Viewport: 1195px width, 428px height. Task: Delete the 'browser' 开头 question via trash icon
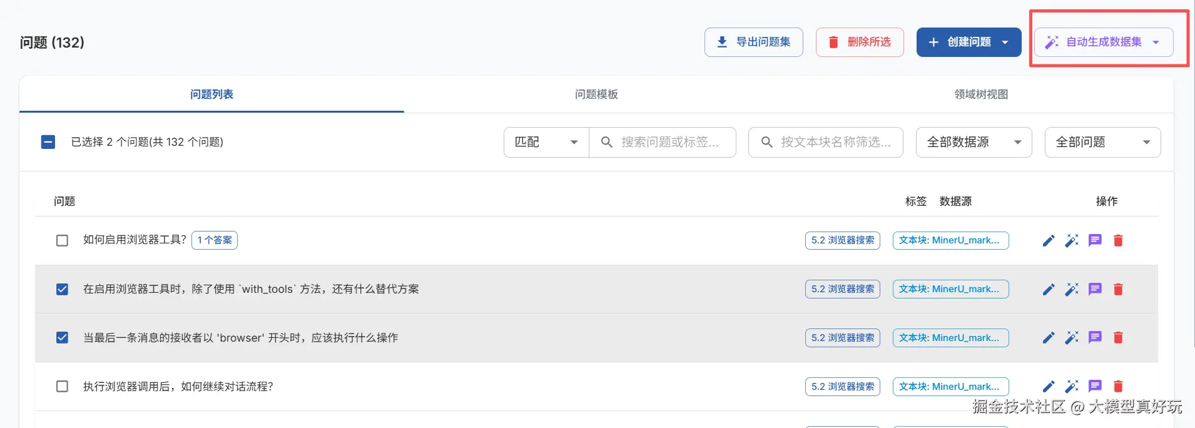[x=1118, y=338]
